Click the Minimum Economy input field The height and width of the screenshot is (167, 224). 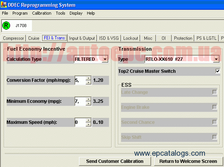click(x=80, y=101)
